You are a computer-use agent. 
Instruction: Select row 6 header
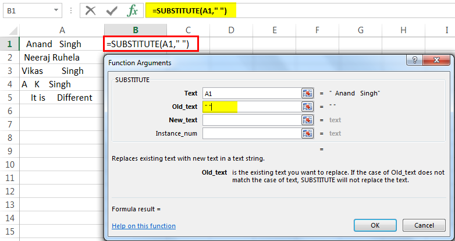click(9, 111)
